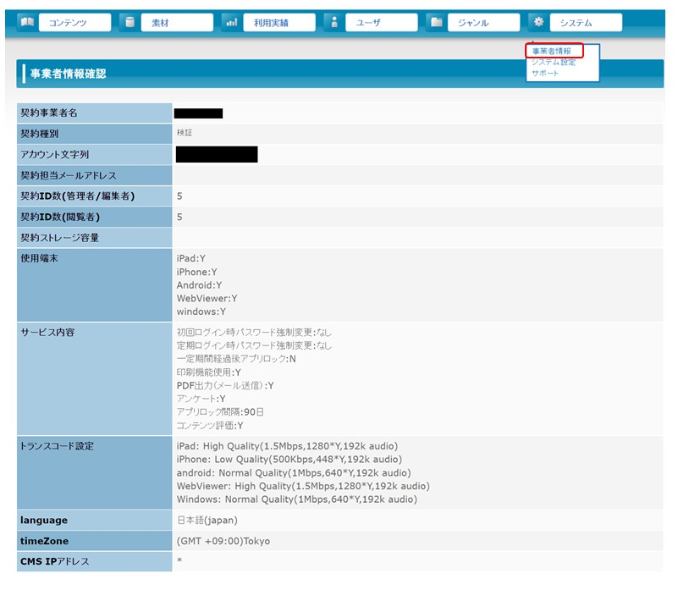Click the bar chart icon beside 利用実績
The width and height of the screenshot is (678, 590).
(x=231, y=22)
